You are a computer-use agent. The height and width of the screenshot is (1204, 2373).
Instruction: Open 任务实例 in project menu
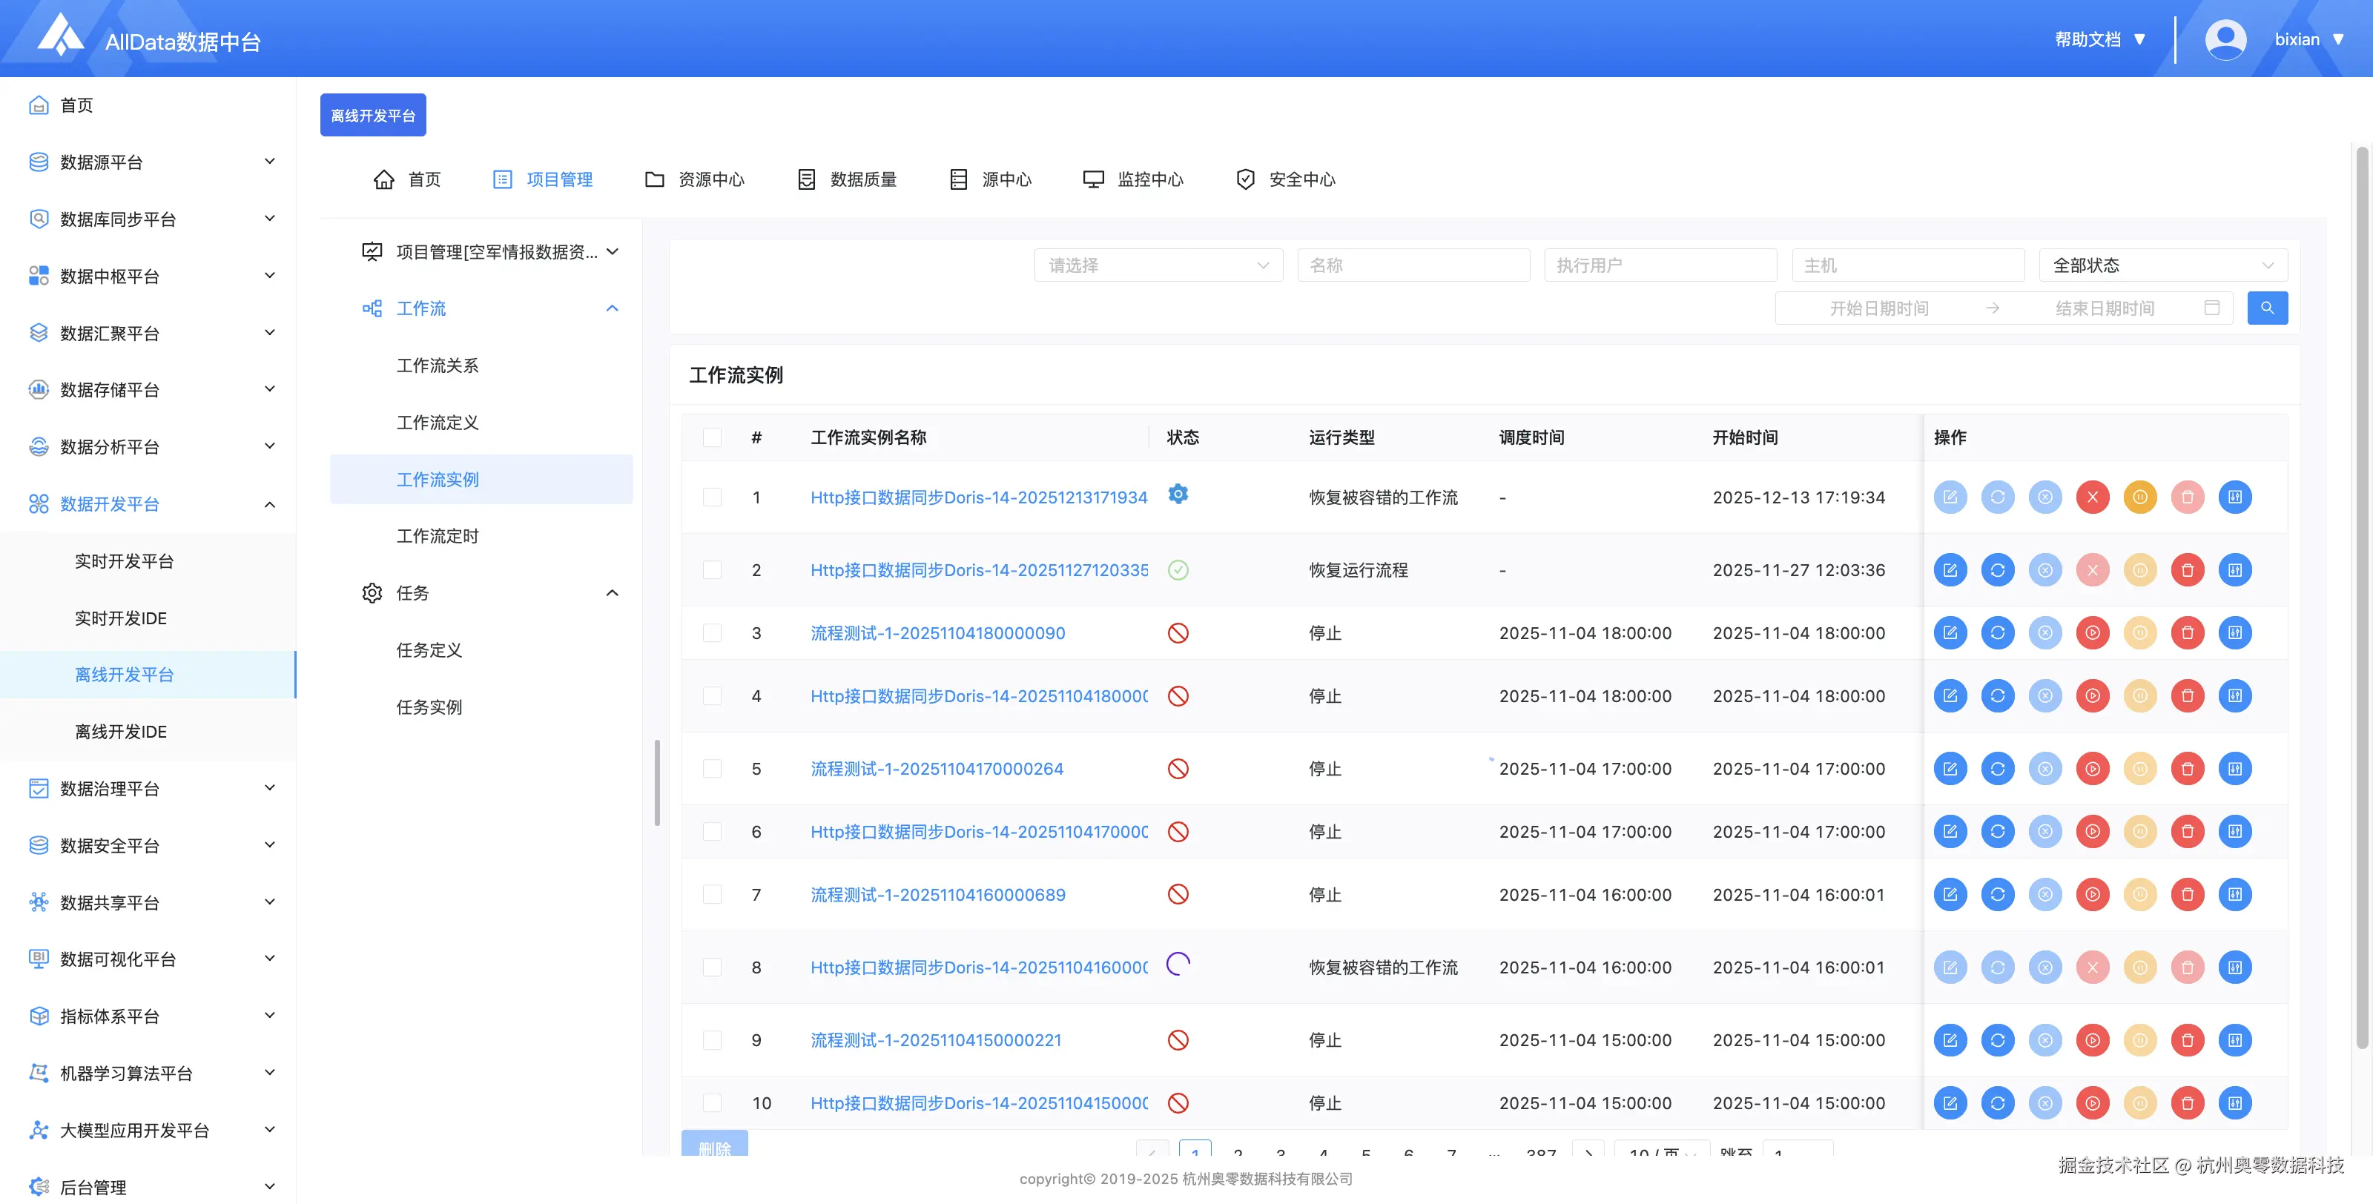tap(429, 707)
